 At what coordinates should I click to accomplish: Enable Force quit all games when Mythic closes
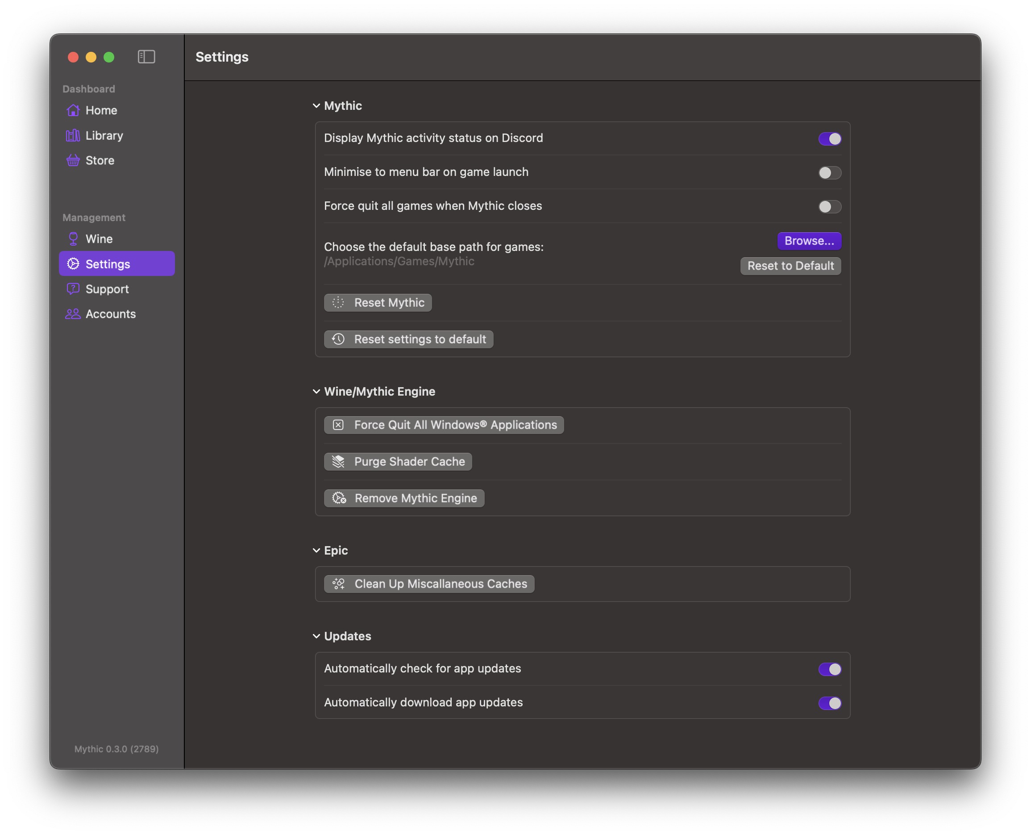(830, 206)
